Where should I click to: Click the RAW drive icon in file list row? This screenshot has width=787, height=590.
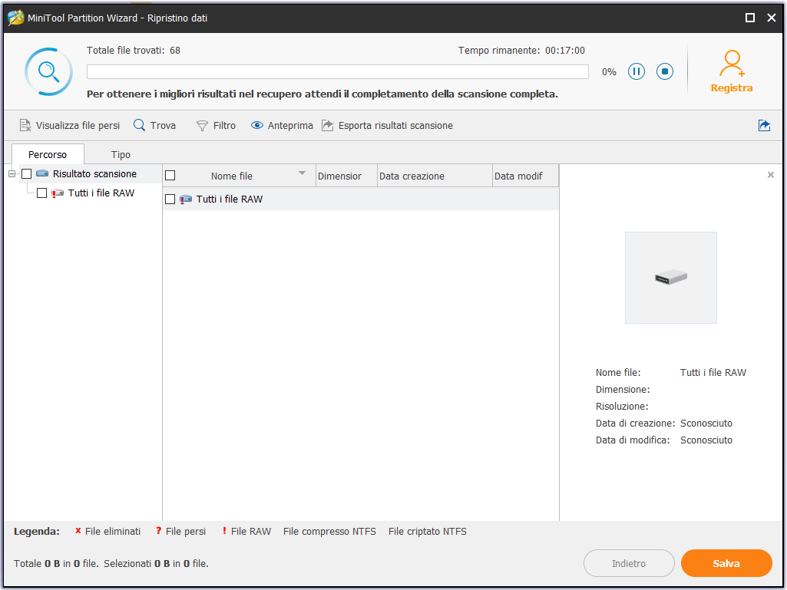click(186, 199)
